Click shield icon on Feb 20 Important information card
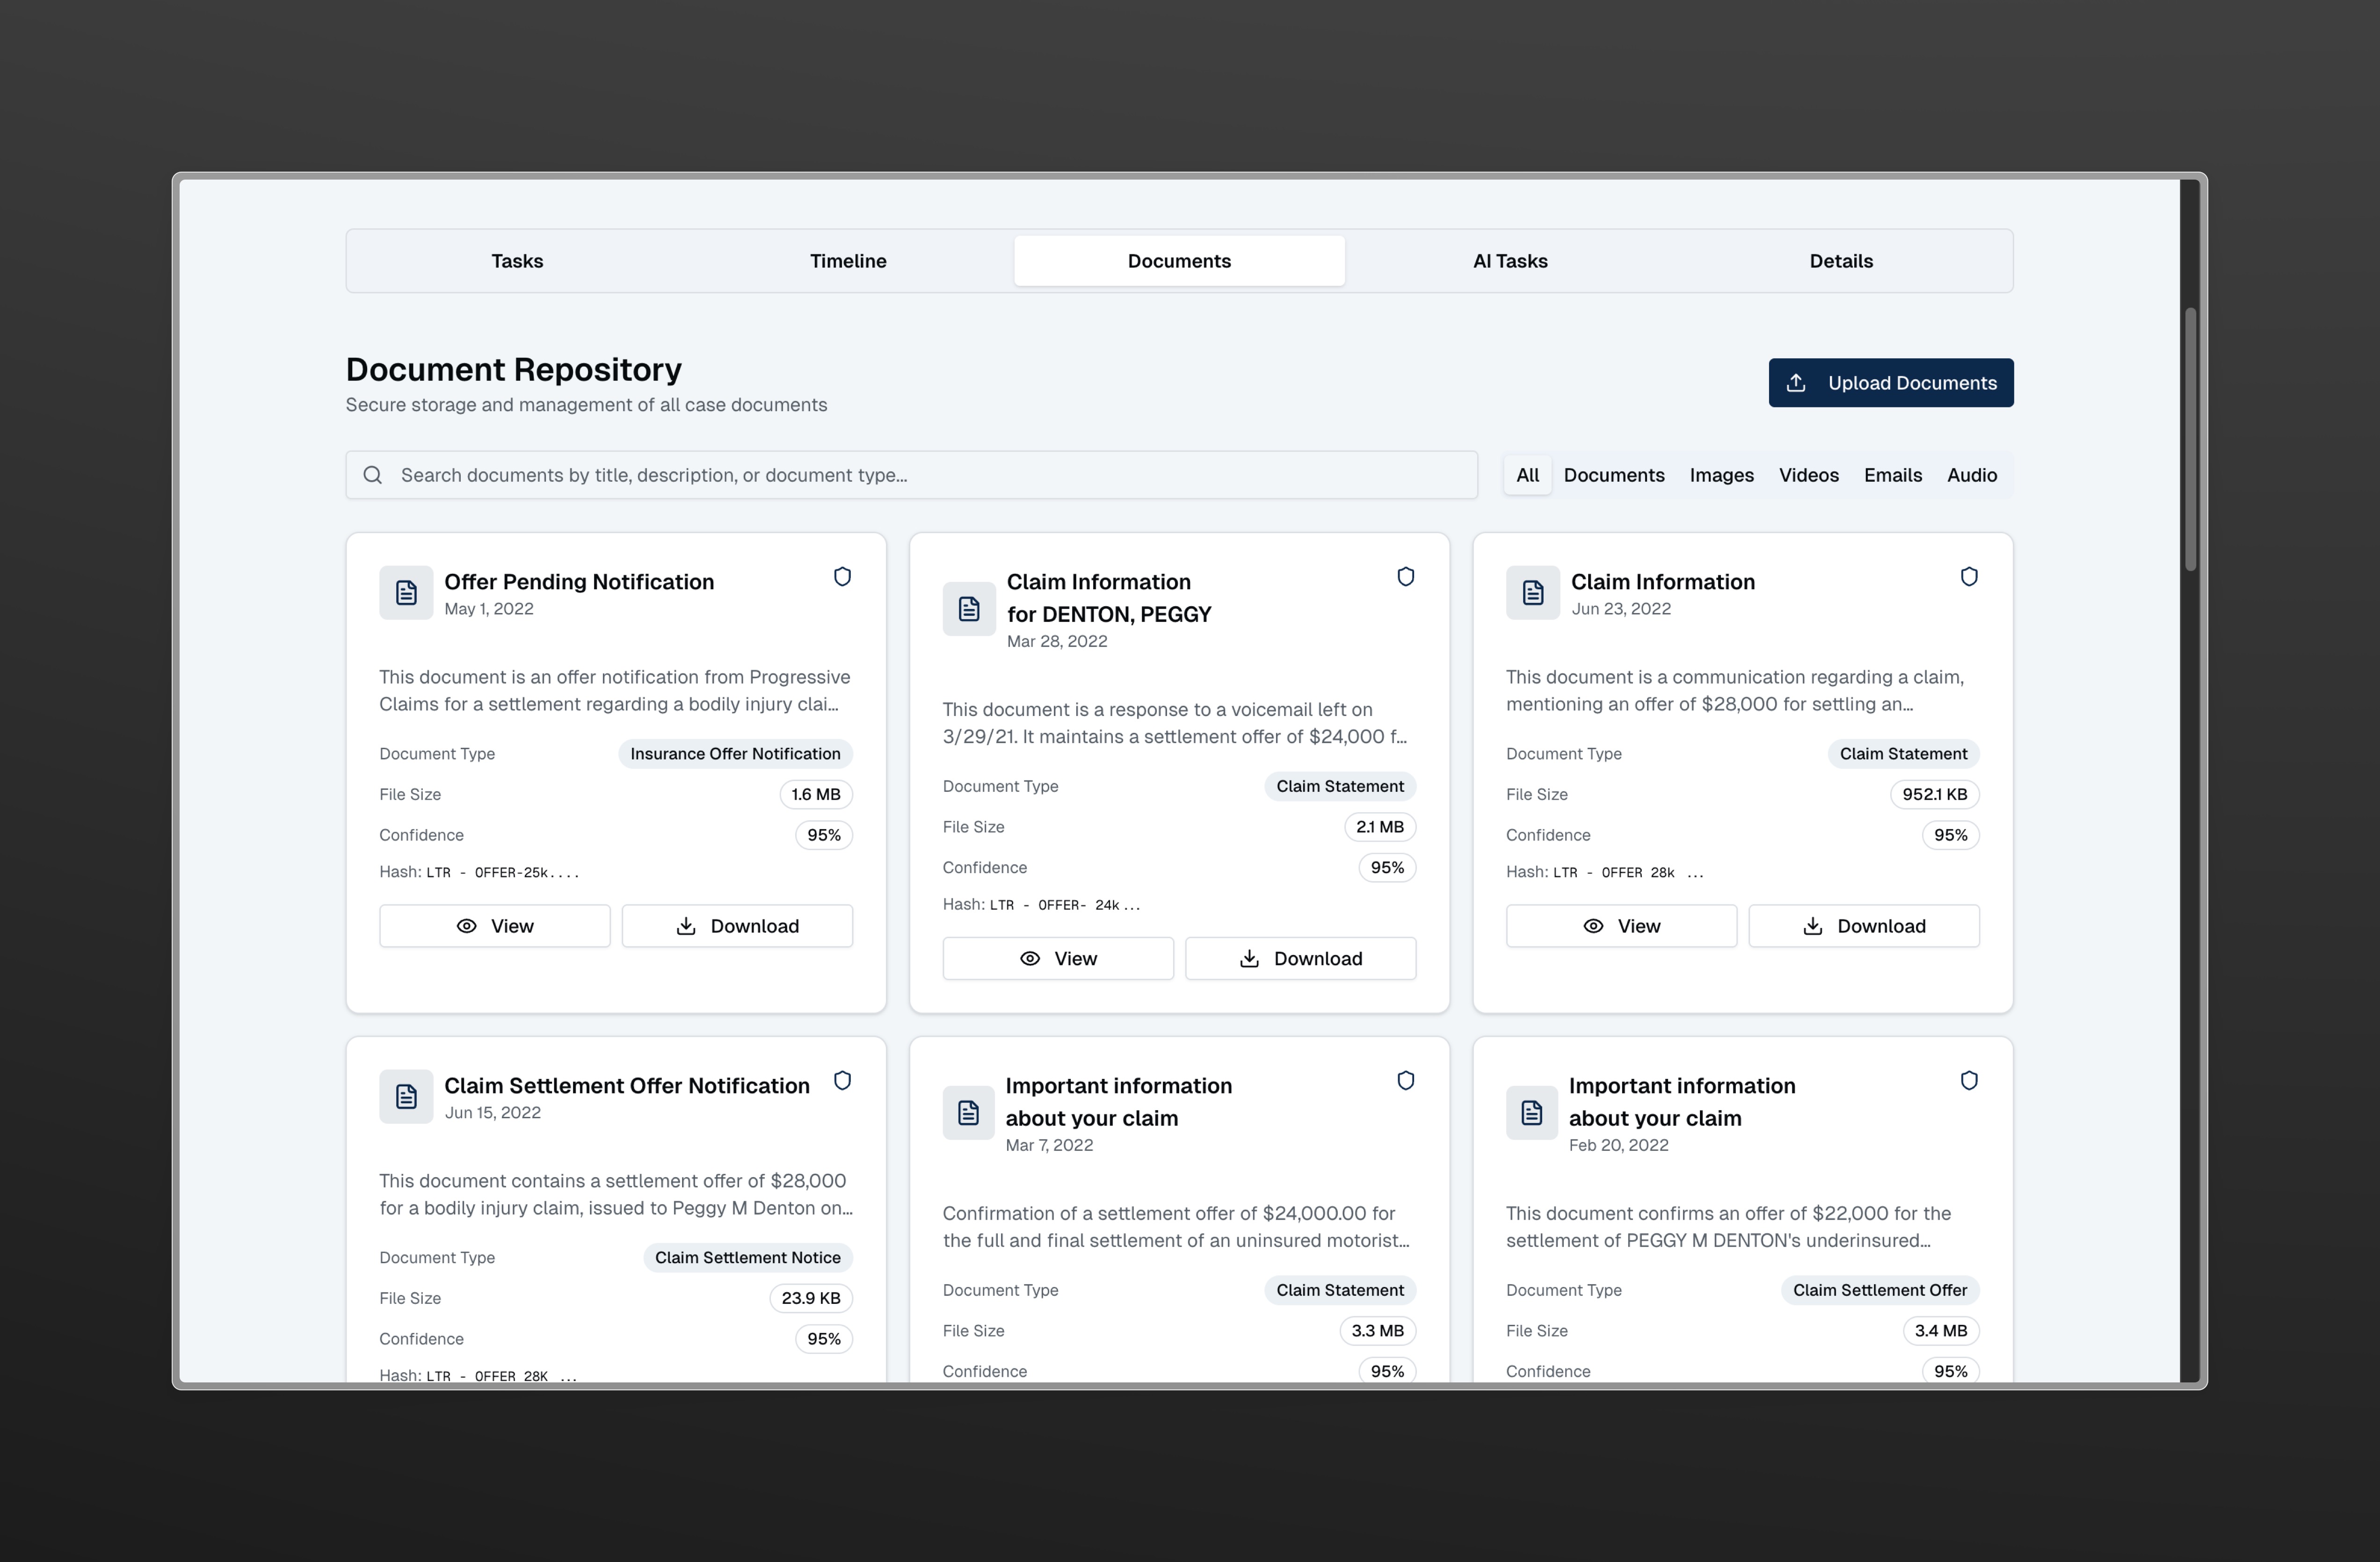 pyautogui.click(x=1968, y=1081)
